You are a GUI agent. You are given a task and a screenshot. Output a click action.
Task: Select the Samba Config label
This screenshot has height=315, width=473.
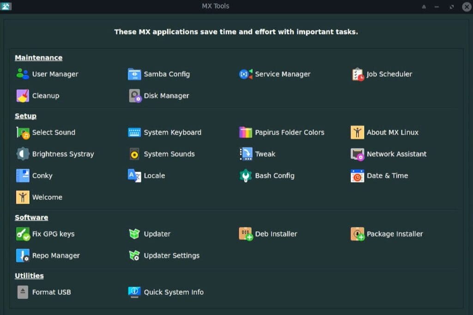(167, 74)
